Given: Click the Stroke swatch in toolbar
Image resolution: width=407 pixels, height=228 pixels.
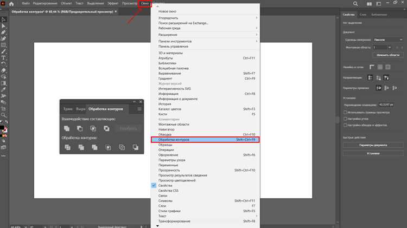Looking at the screenshot, I should coord(5,131).
